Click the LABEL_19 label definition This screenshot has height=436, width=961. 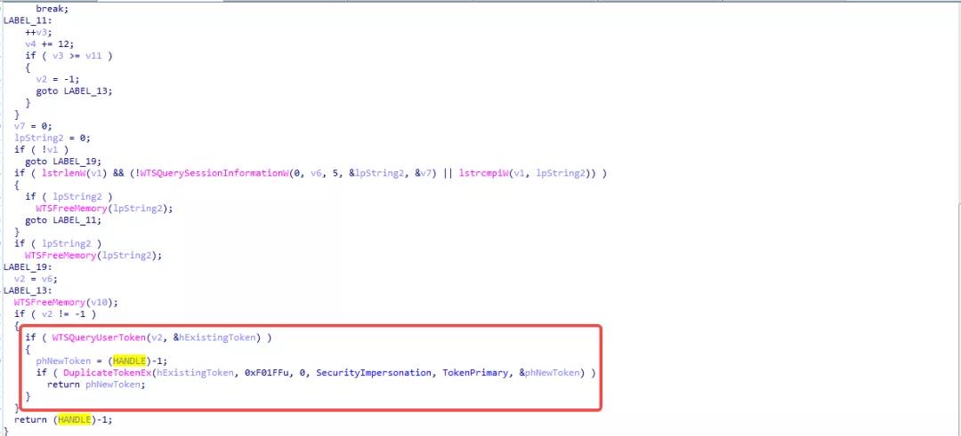28,266
